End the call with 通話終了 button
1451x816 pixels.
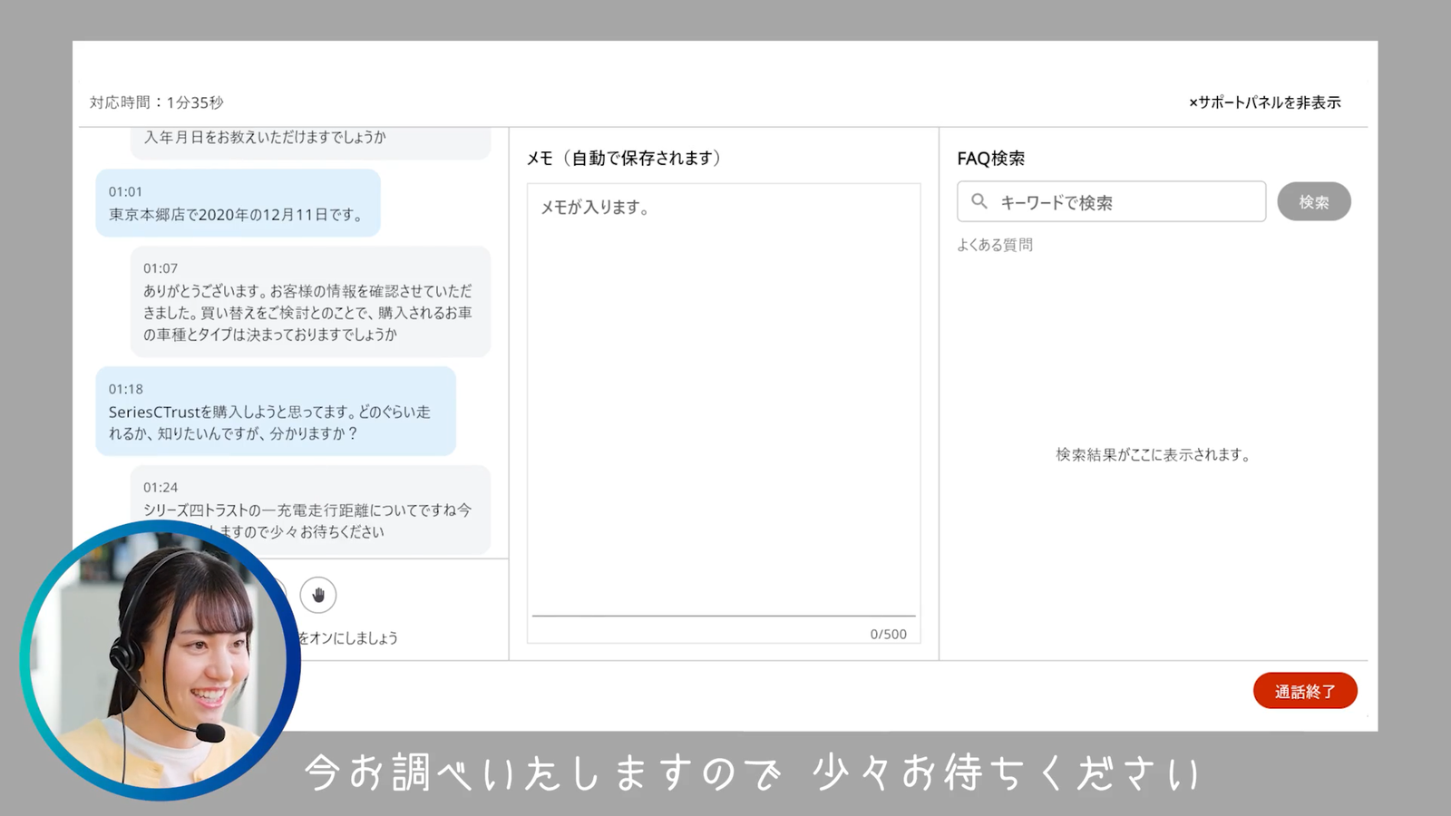pyautogui.click(x=1305, y=691)
